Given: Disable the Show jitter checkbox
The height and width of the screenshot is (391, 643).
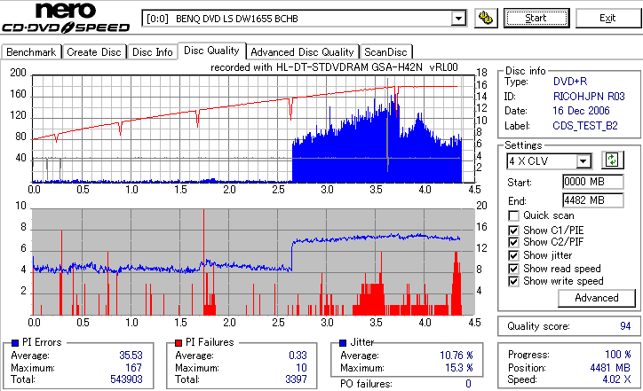Looking at the screenshot, I should pyautogui.click(x=513, y=255).
